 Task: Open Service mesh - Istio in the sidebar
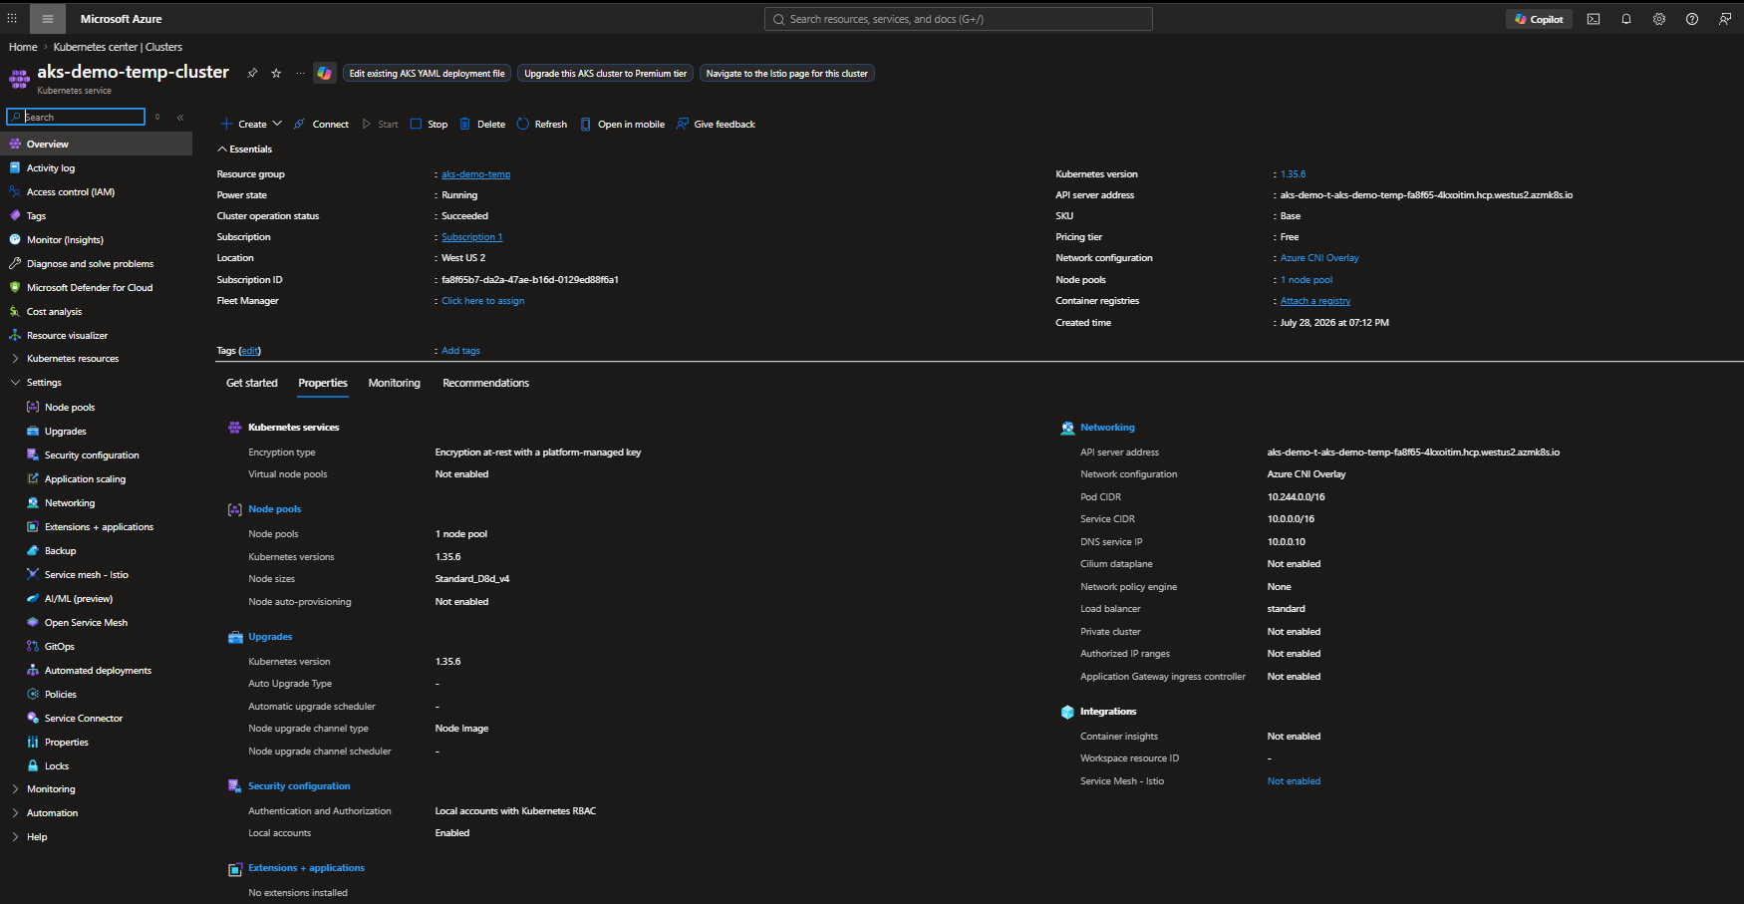coord(86,575)
